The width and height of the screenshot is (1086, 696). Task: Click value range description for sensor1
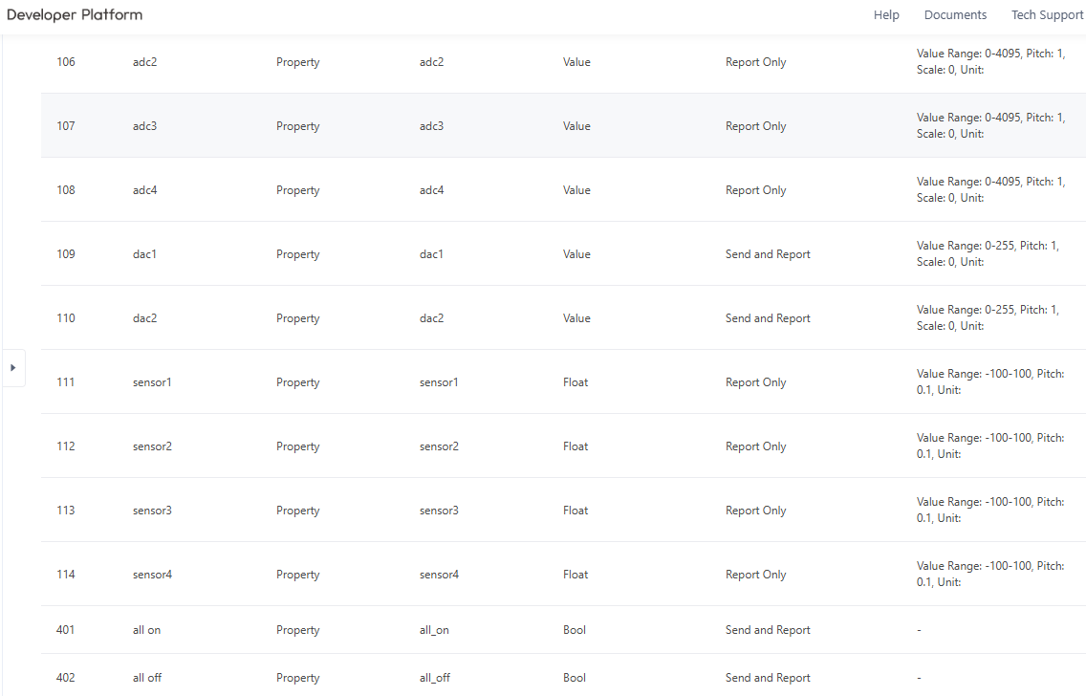989,381
